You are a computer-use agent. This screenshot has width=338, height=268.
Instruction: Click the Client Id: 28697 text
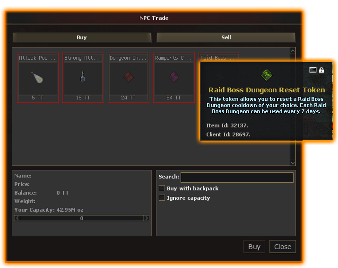228,134
